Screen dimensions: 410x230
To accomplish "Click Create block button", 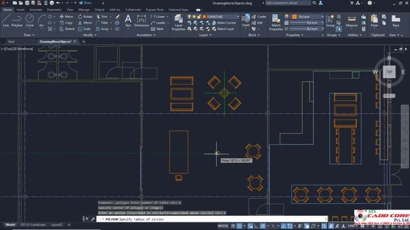I will point(259,17).
